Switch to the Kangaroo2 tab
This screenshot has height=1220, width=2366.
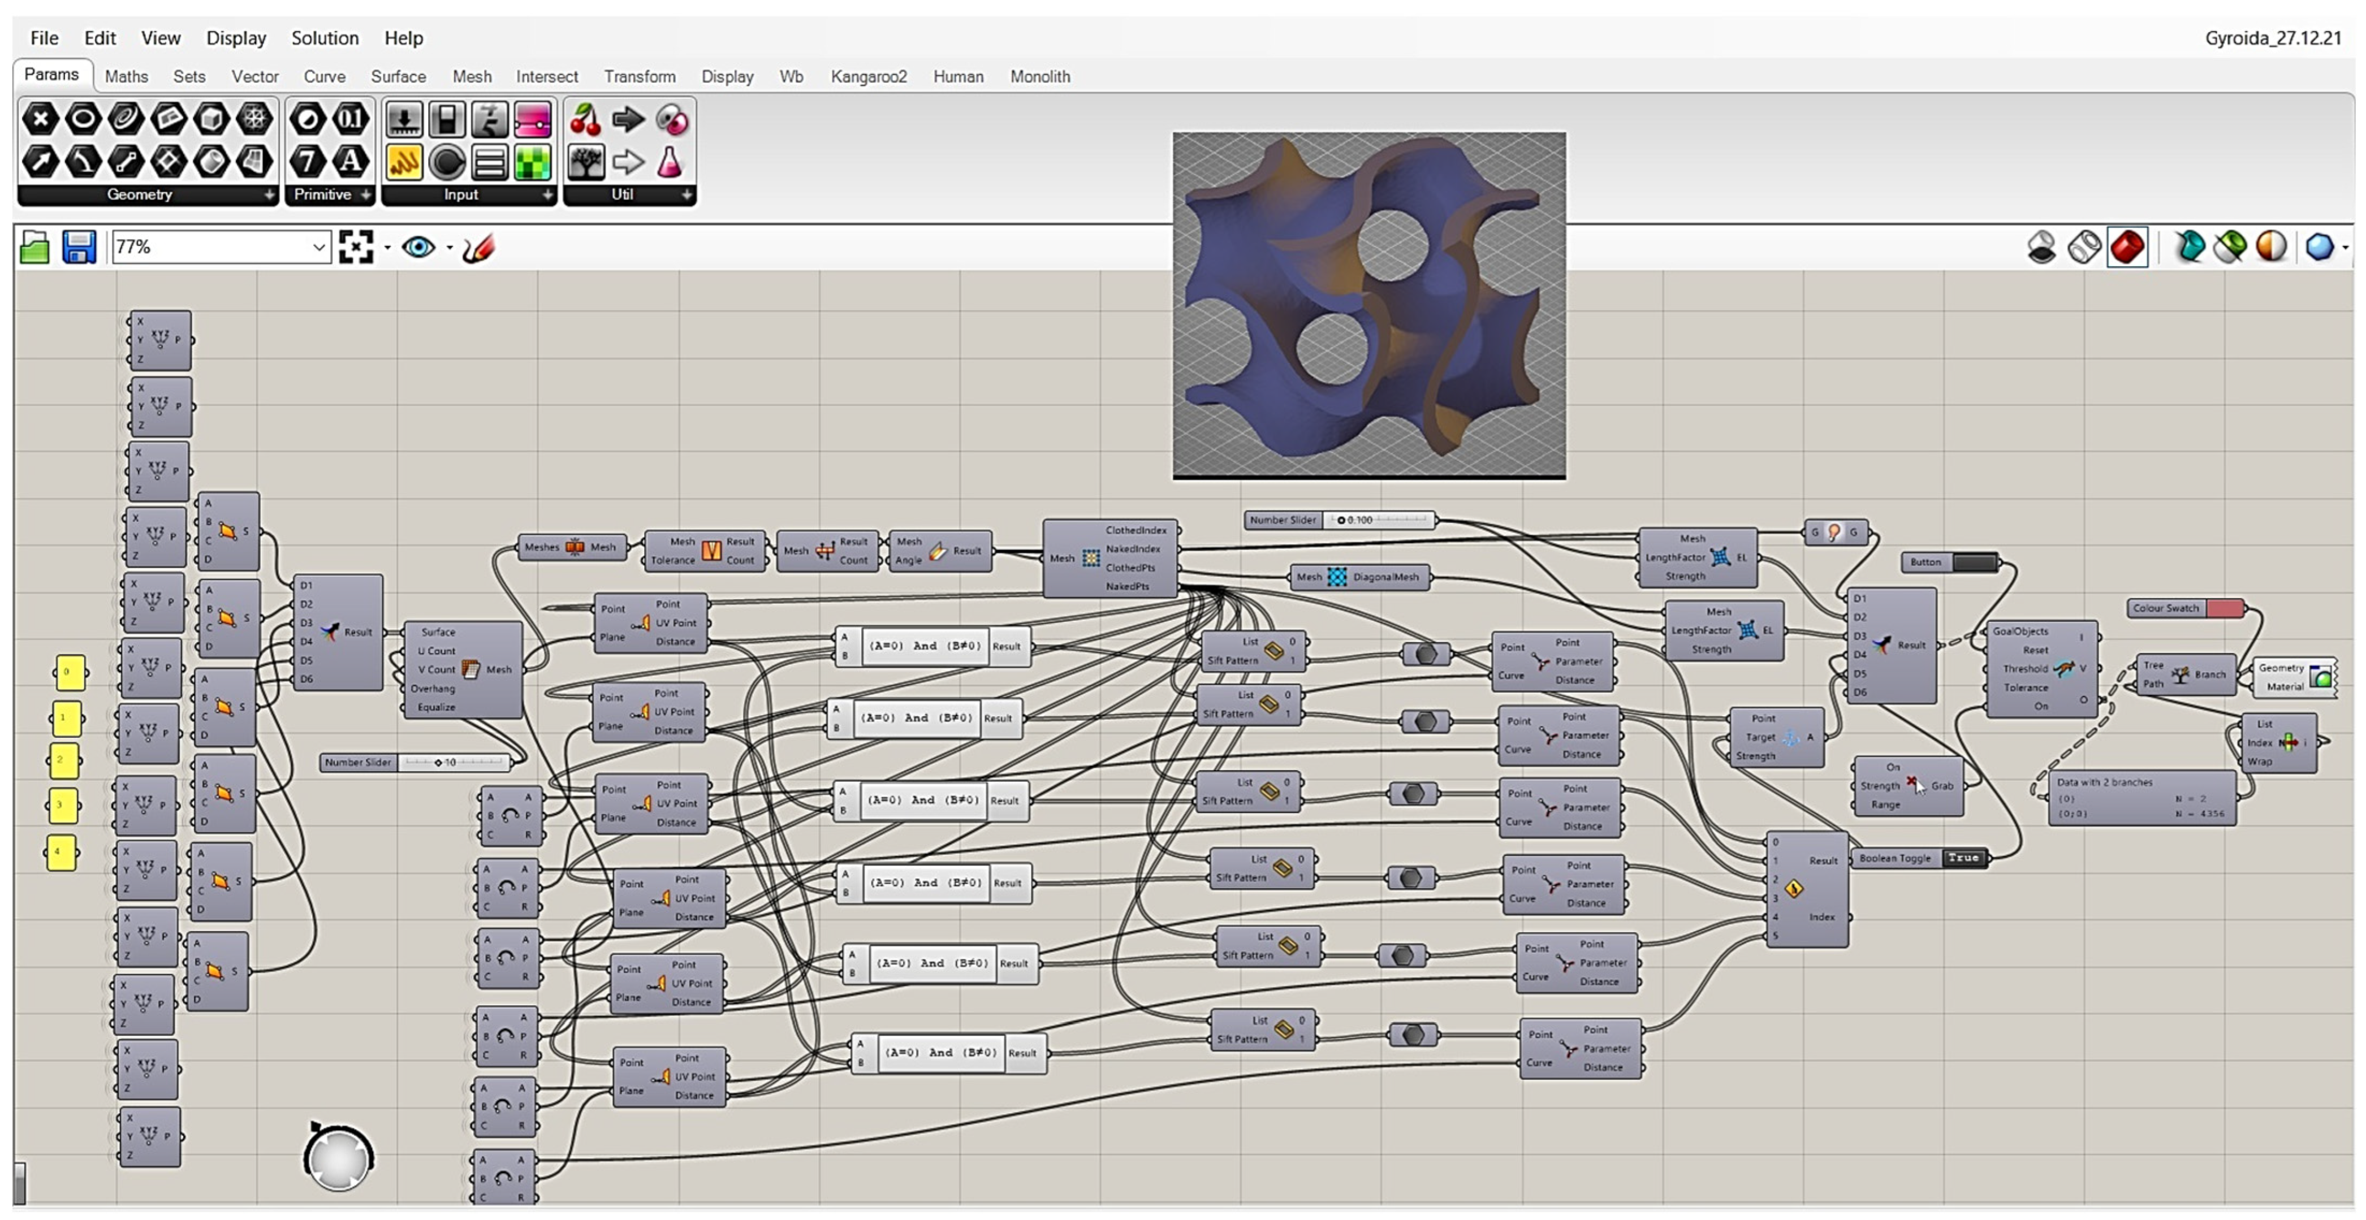tap(868, 76)
